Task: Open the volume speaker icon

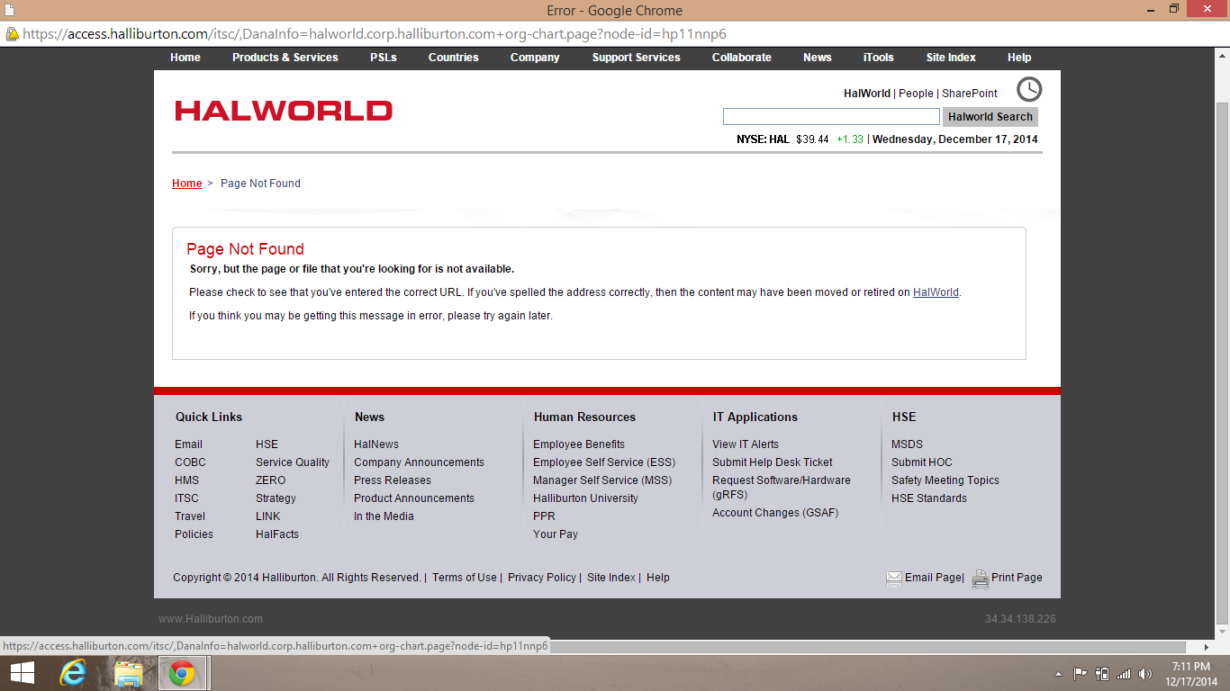Action: (x=1145, y=673)
